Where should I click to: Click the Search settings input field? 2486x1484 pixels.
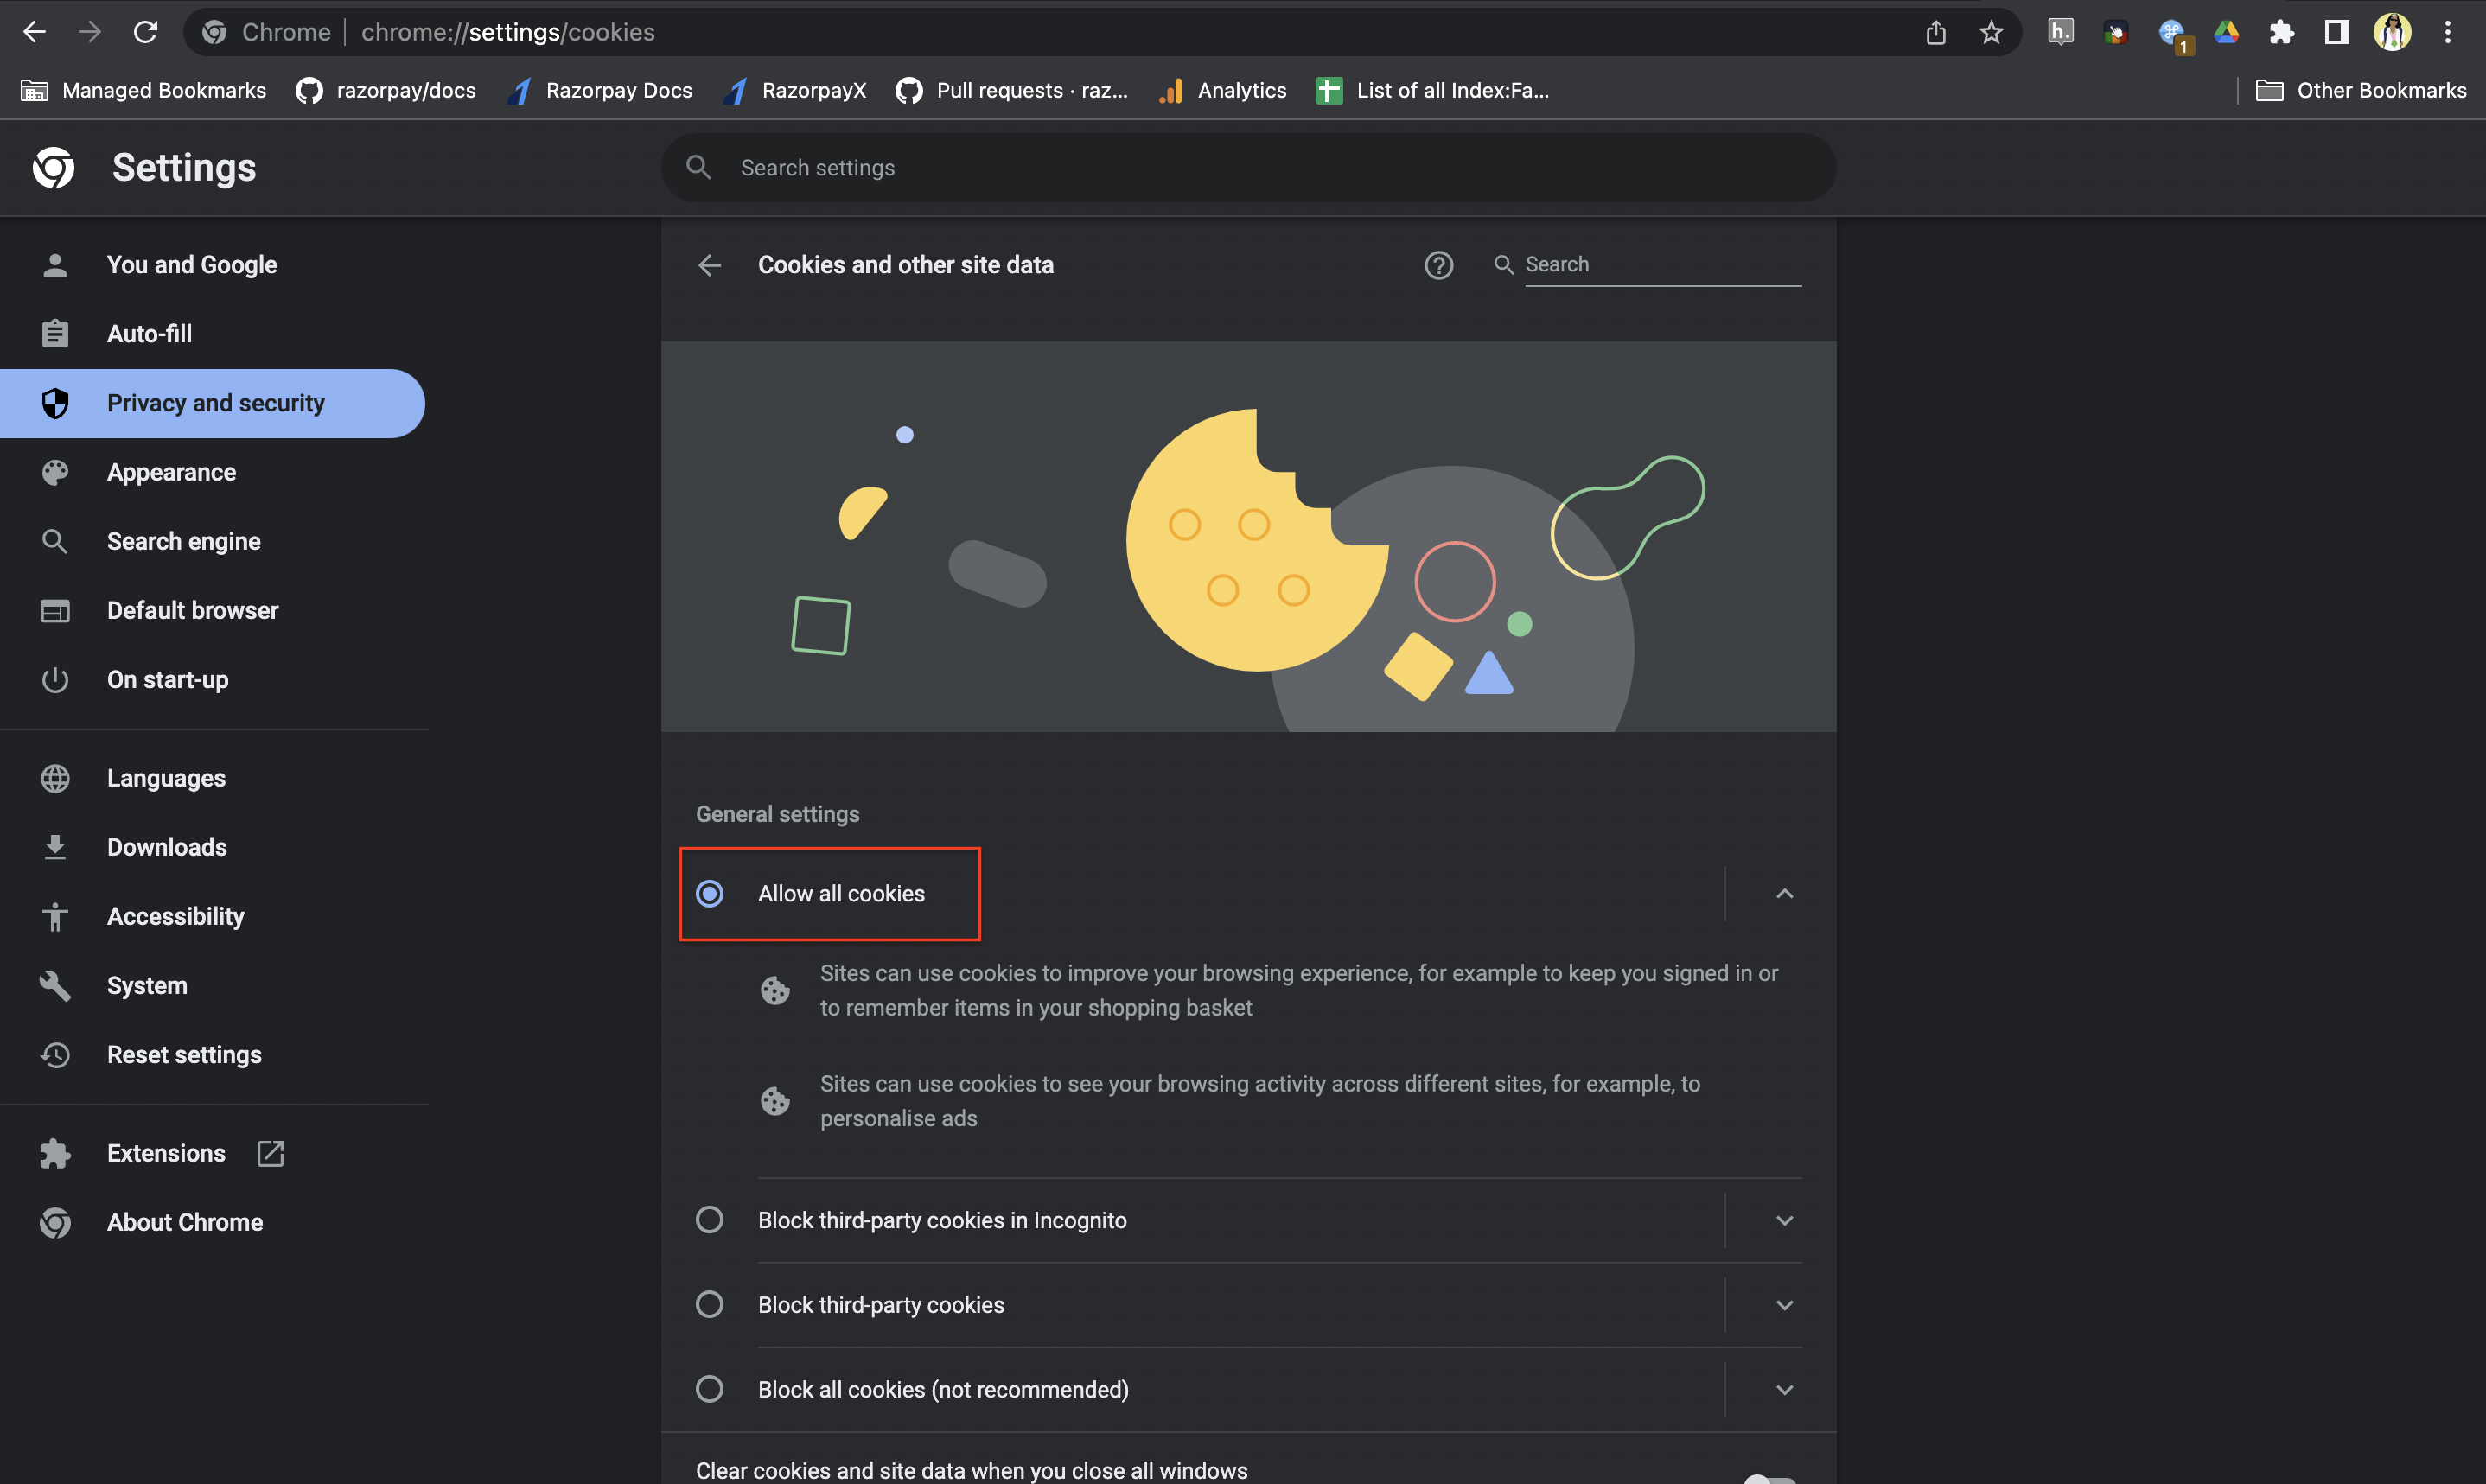click(1248, 168)
